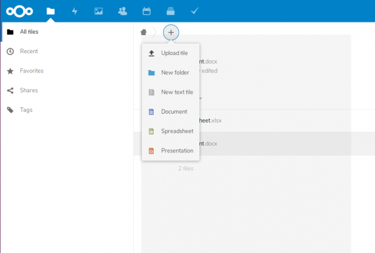This screenshot has width=375, height=253.
Task: Open Recent files in sidebar
Action: point(29,51)
